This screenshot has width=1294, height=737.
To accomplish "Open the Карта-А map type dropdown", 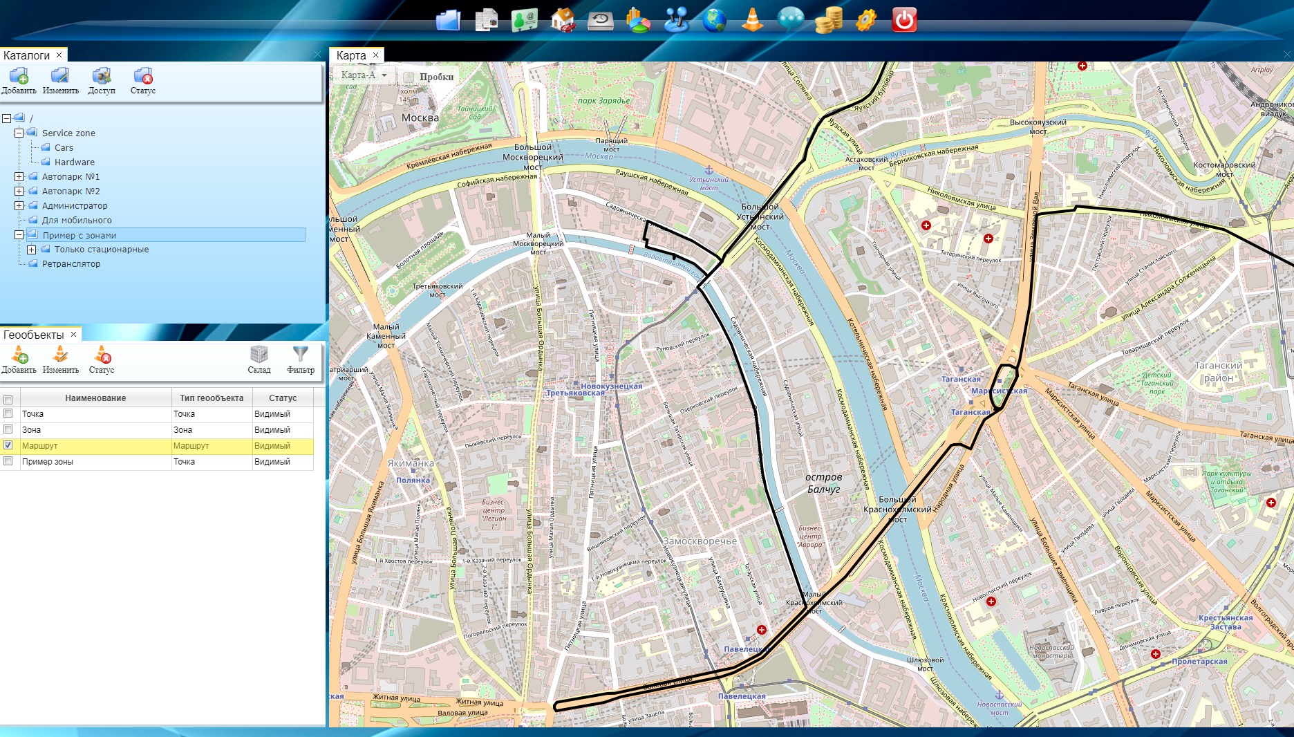I will point(364,75).
